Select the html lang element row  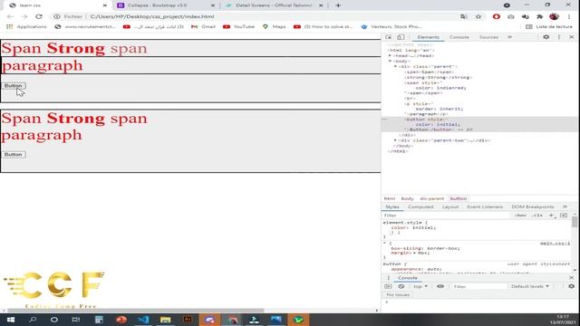[x=411, y=51]
